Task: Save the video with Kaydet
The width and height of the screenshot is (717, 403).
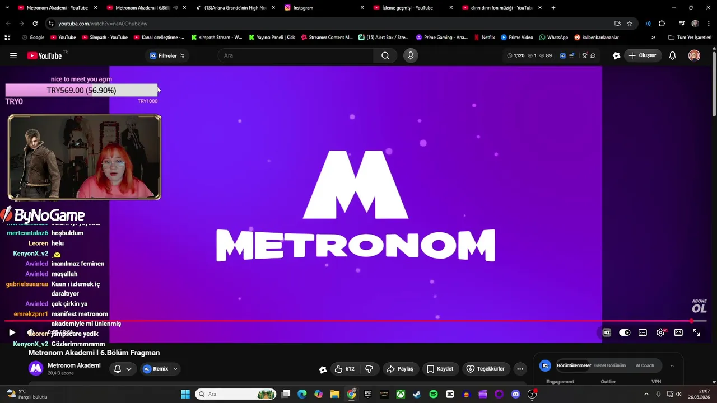Action: point(440,369)
